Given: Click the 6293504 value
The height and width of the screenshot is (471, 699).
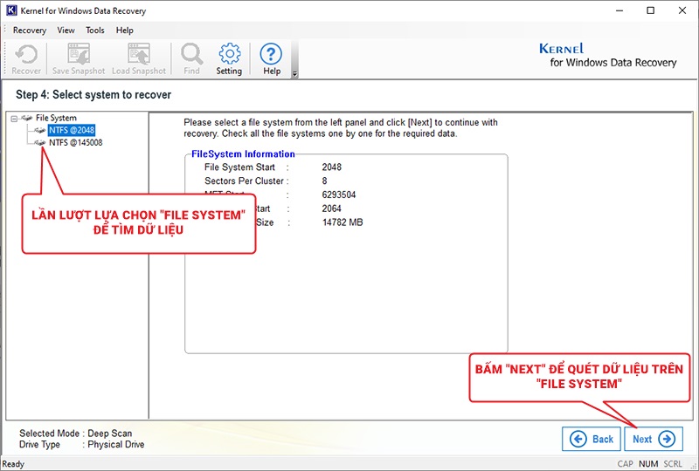Looking at the screenshot, I should pos(339,195).
